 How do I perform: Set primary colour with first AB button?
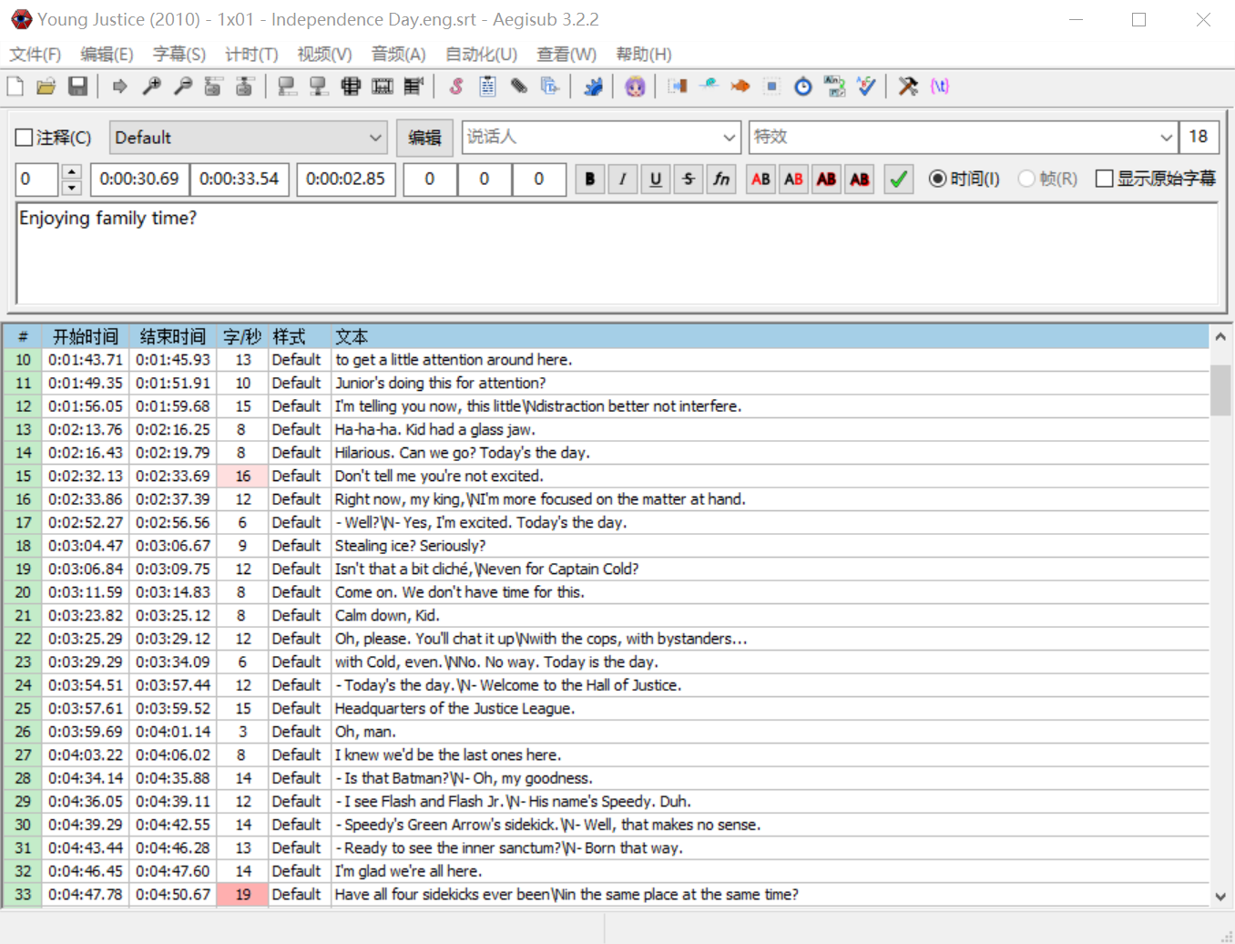761,180
